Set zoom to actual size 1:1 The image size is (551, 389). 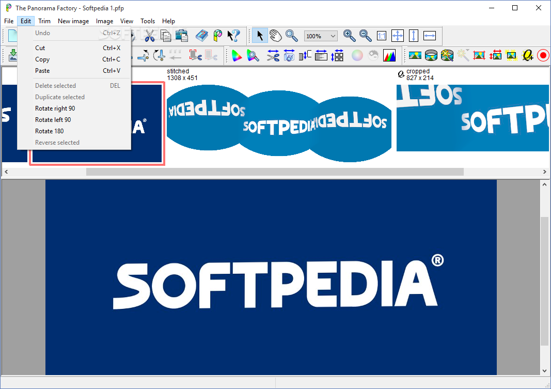[x=381, y=36]
